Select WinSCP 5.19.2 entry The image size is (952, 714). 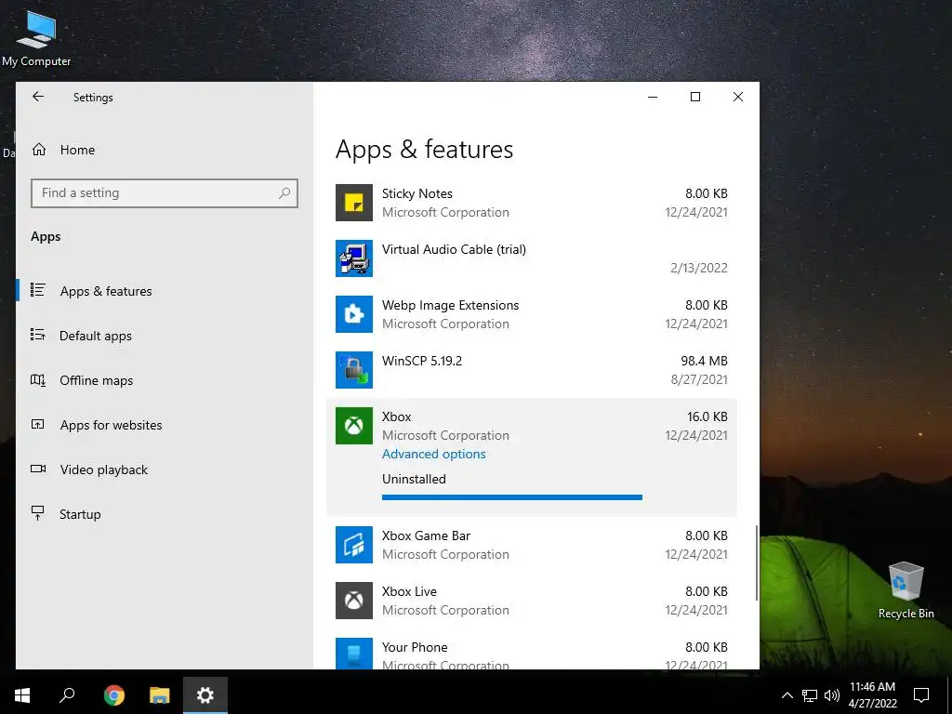pyautogui.click(x=531, y=370)
